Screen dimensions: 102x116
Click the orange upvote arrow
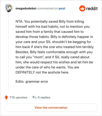point(6,97)
